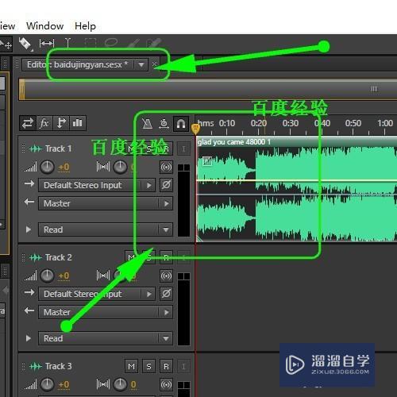Screen dimensions: 397x397
Task: Adjust Track 1 volume knob
Action: [x=47, y=167]
